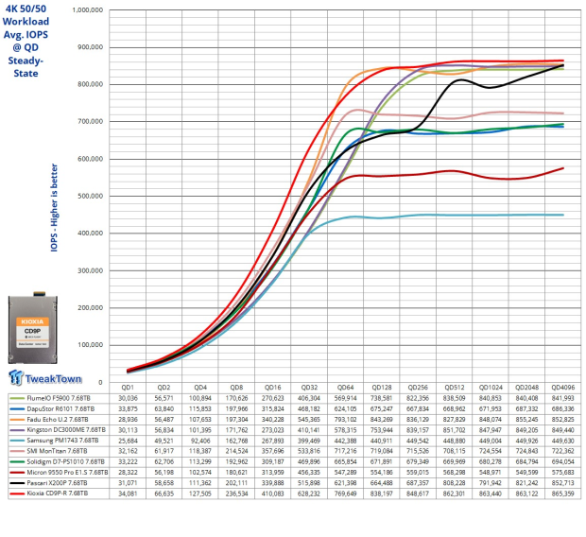Click the QD8 column header
Screen dimensions: 586x537
coord(236,388)
